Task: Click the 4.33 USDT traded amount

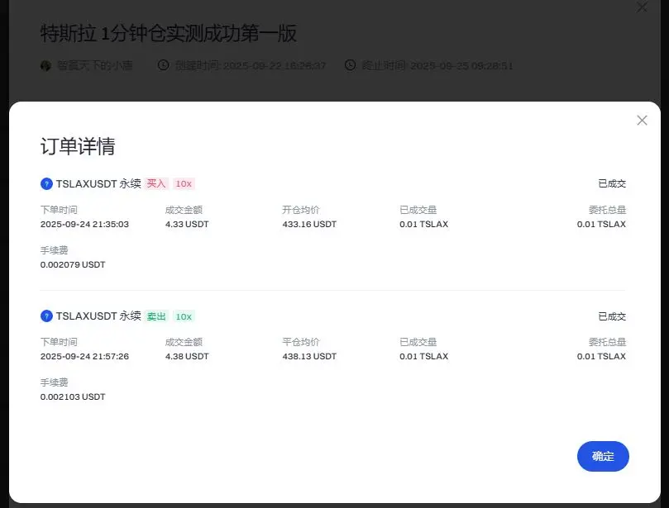Action: click(x=187, y=224)
